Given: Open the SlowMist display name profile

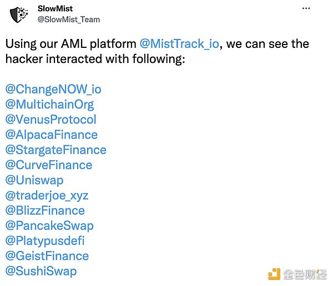Looking at the screenshot, I should (x=56, y=8).
